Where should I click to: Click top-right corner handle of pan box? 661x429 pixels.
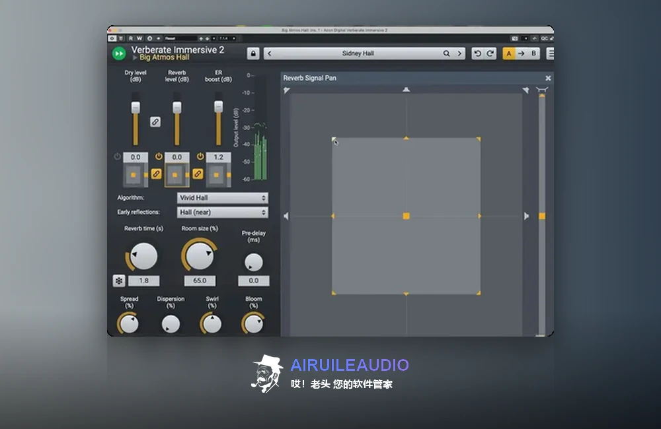(479, 139)
